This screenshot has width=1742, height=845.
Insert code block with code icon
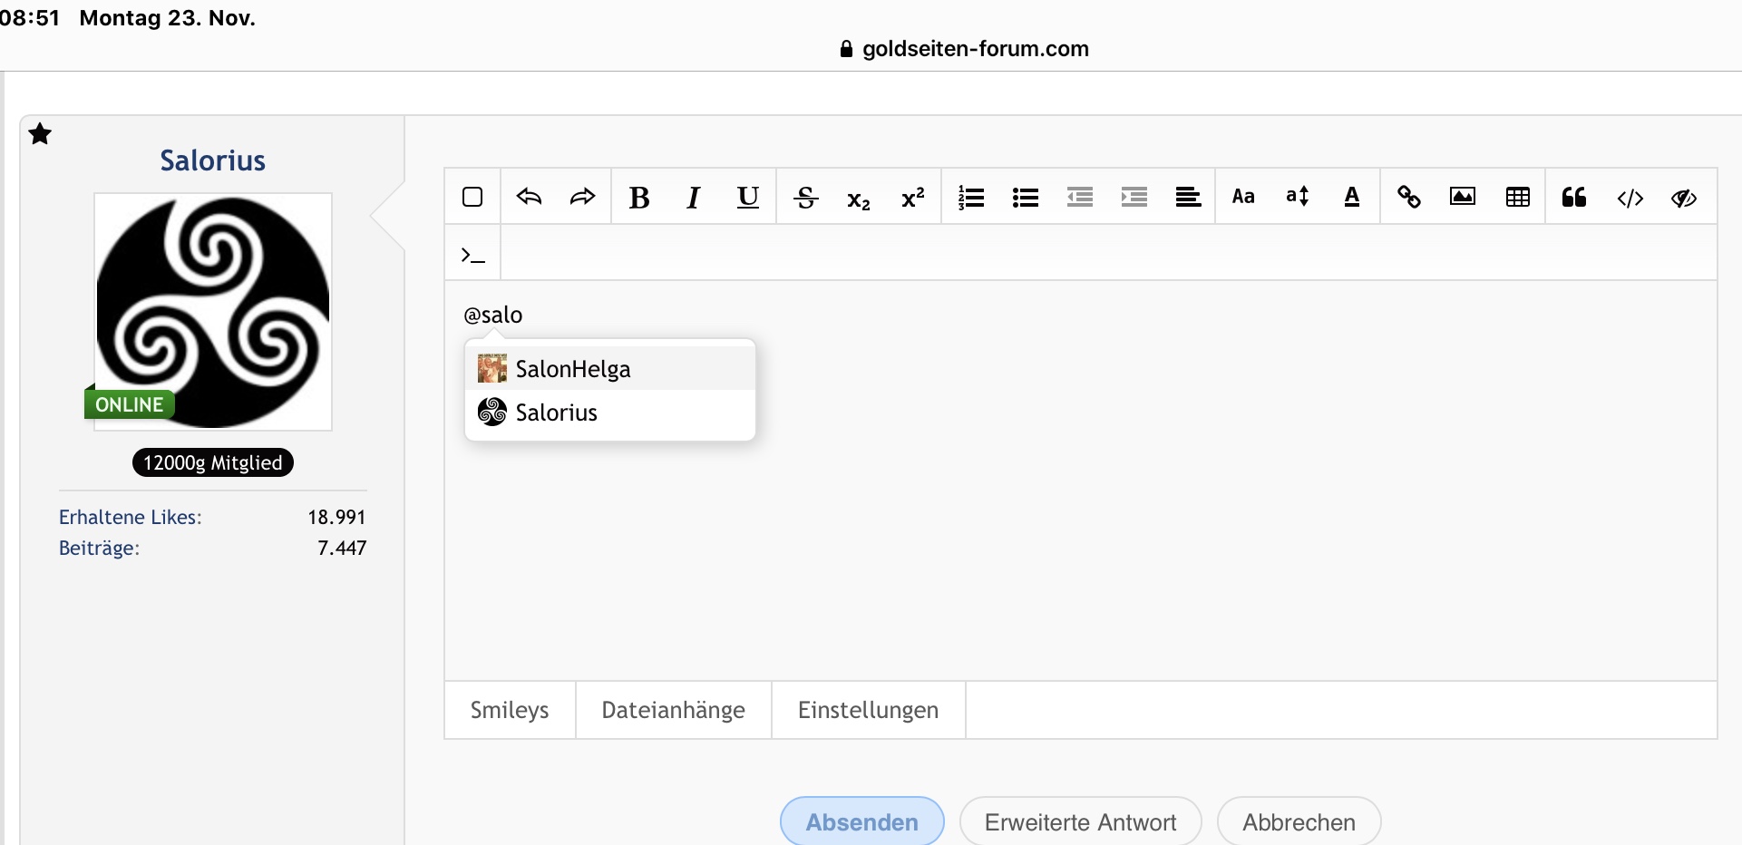click(x=1630, y=198)
